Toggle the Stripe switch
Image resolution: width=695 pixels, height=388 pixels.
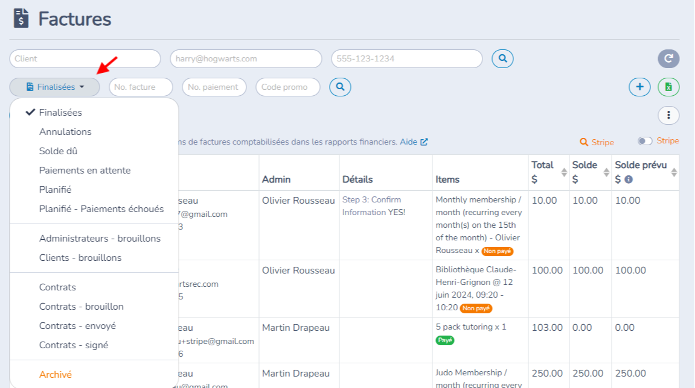point(645,141)
